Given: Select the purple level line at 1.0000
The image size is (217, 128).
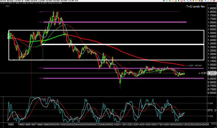Looking at the screenshot, I should click(x=124, y=68).
